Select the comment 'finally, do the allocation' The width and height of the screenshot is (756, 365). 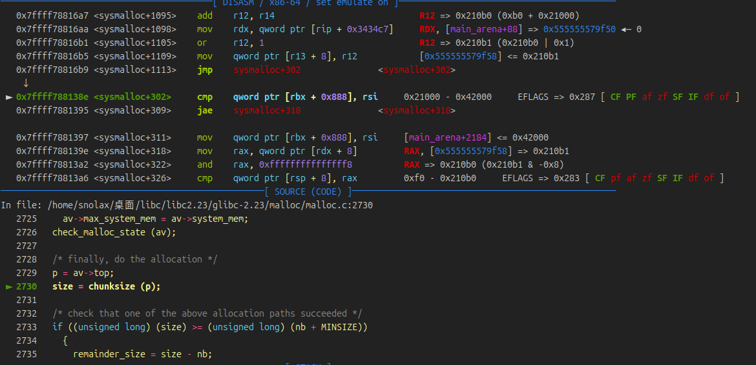point(135,259)
